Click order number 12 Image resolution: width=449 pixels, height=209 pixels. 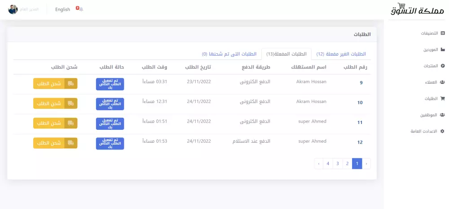(x=360, y=142)
